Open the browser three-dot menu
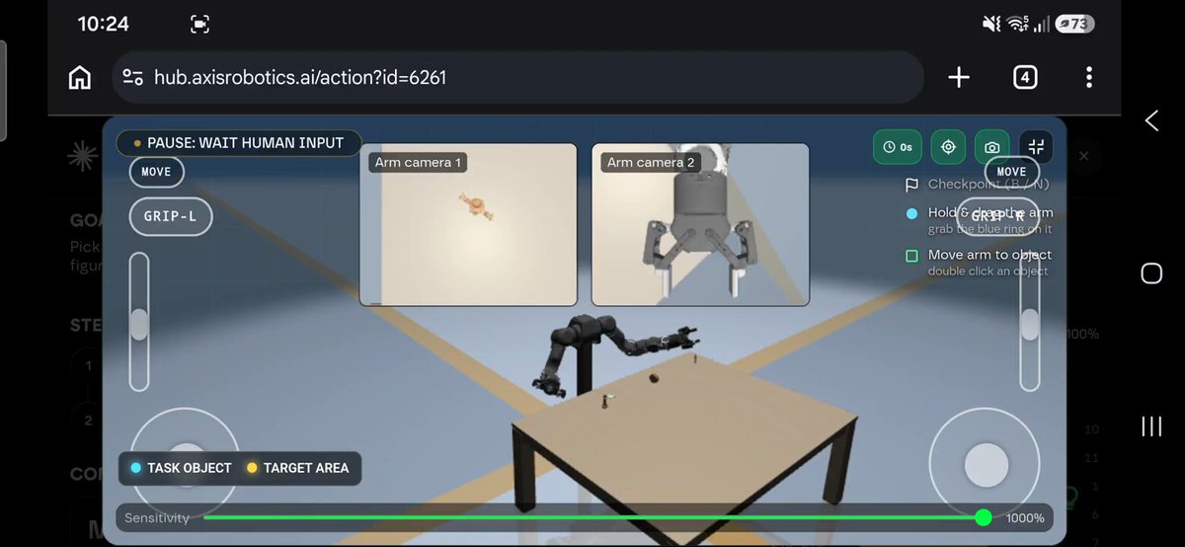1185x547 pixels. pyautogui.click(x=1089, y=77)
